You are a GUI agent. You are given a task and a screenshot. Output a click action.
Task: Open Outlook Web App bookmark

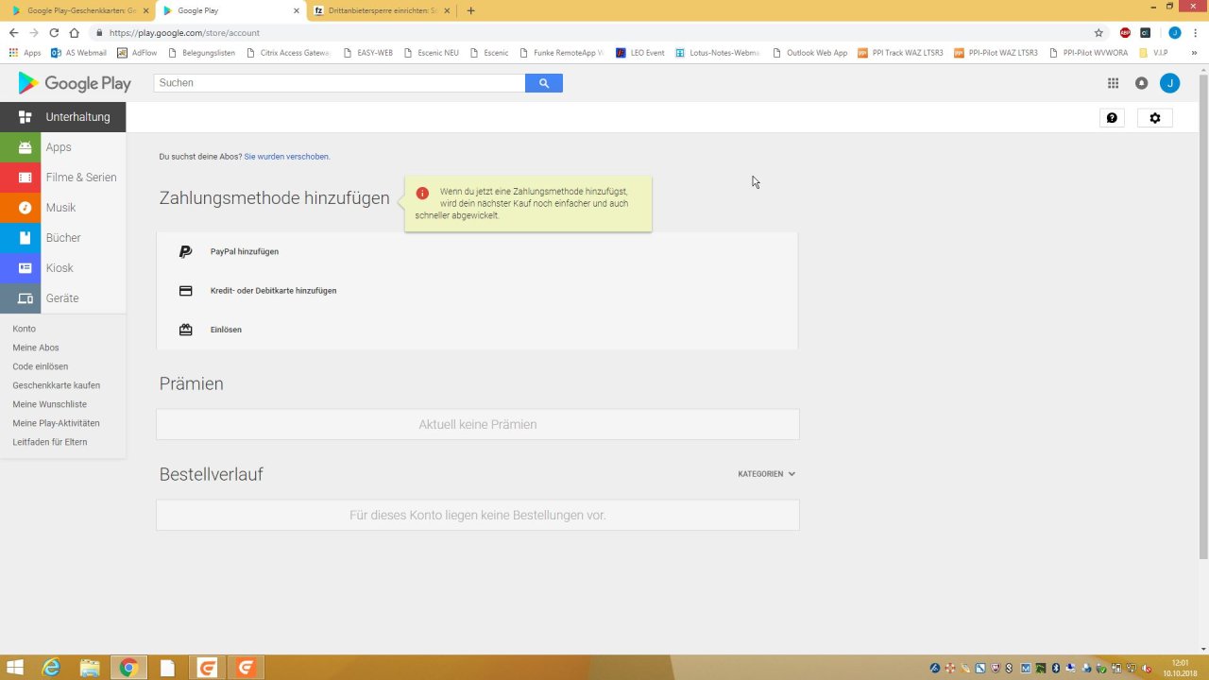(809, 53)
